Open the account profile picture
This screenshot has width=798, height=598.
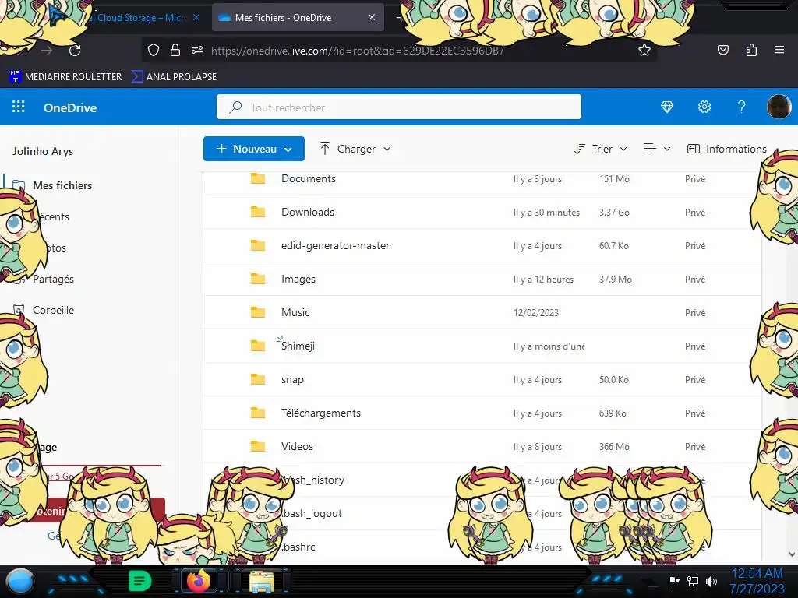pos(779,107)
